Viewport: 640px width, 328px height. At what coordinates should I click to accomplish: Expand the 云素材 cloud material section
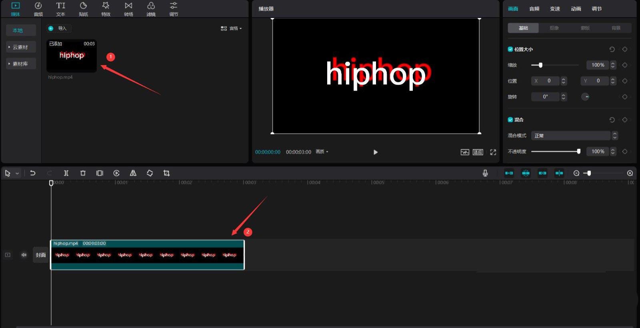coord(21,47)
